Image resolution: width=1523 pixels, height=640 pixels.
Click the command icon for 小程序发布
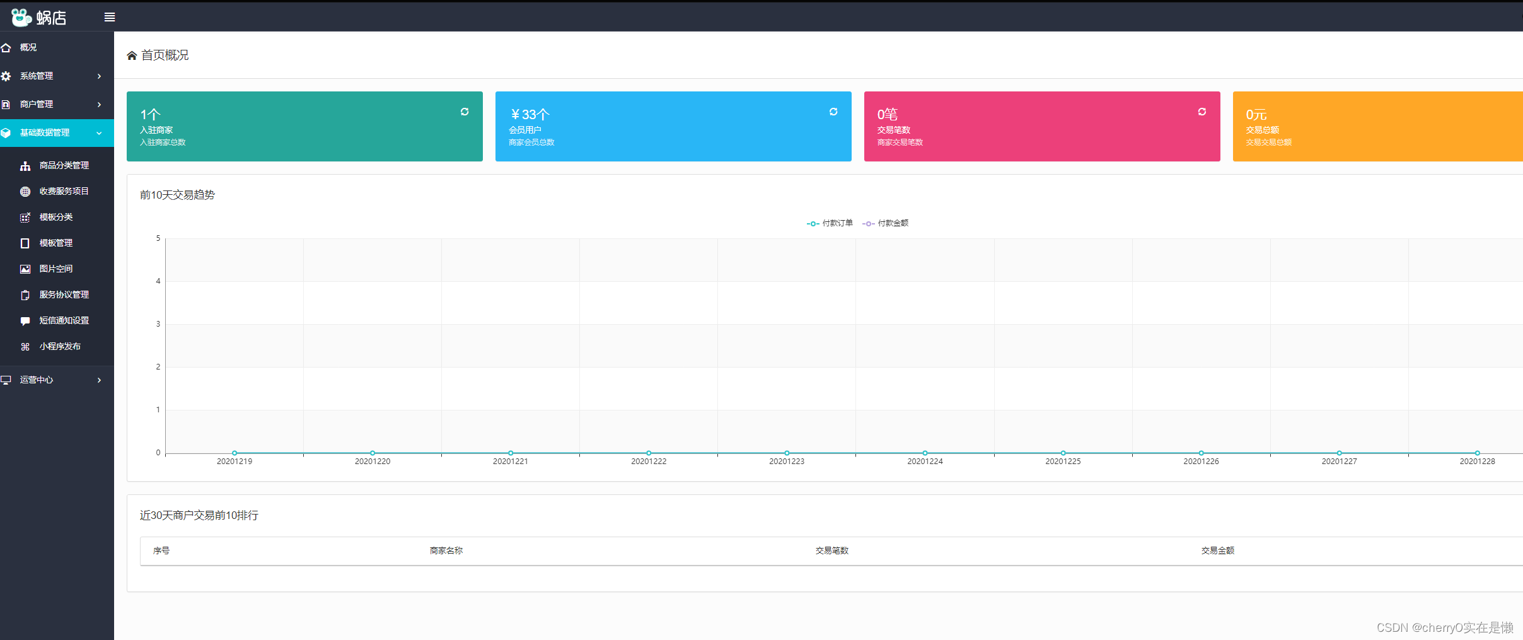[25, 347]
